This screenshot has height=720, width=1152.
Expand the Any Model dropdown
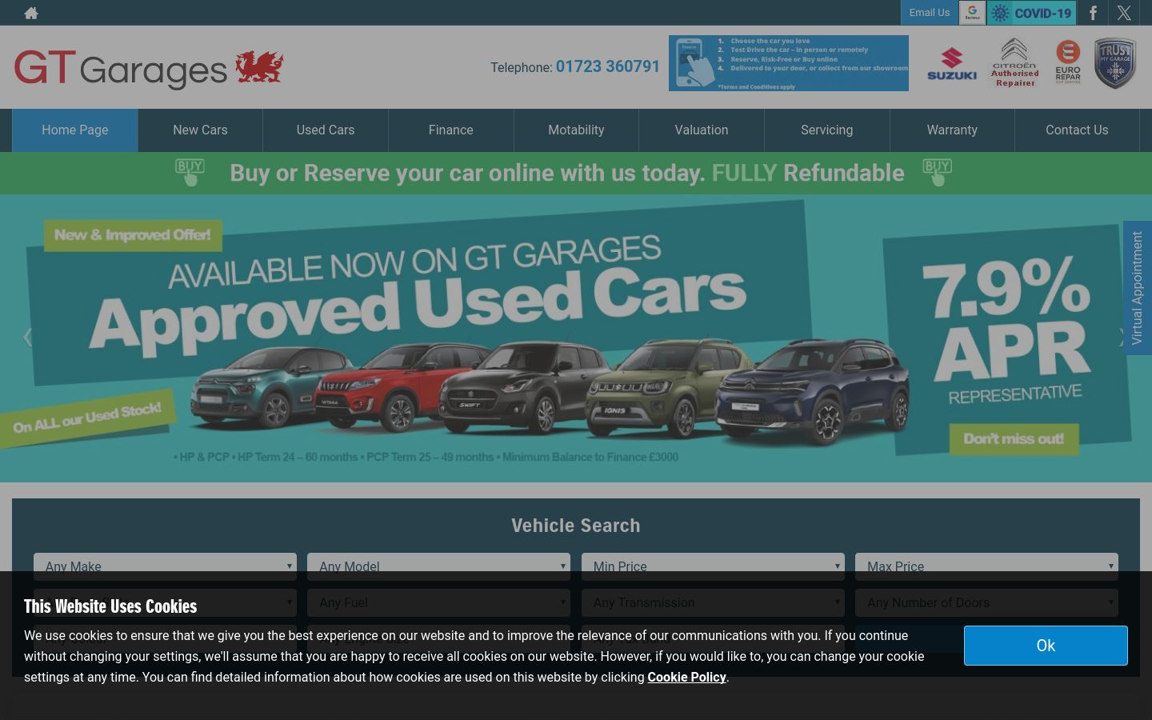pyautogui.click(x=438, y=566)
